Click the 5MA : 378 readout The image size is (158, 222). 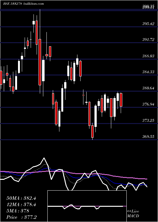(18, 211)
